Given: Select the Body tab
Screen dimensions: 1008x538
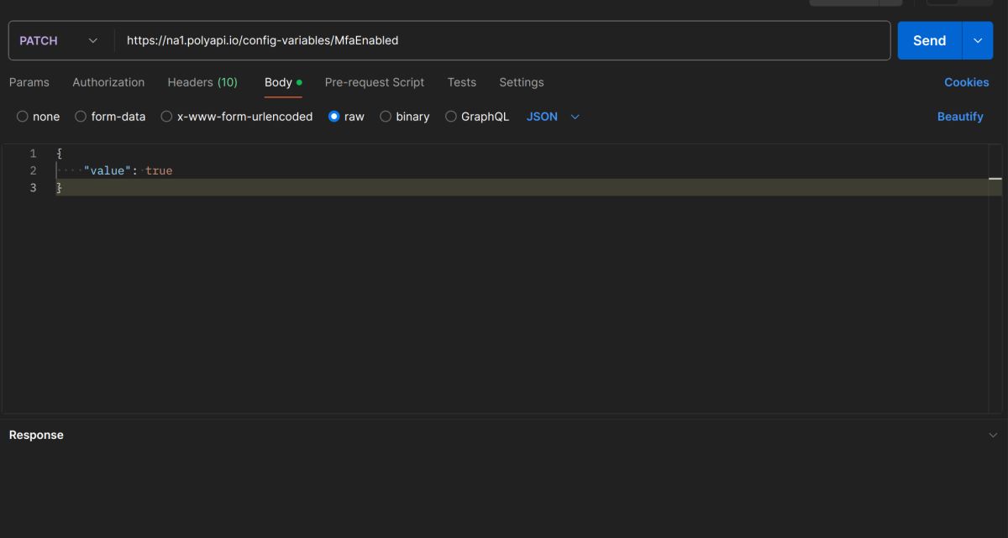Looking at the screenshot, I should 283,82.
